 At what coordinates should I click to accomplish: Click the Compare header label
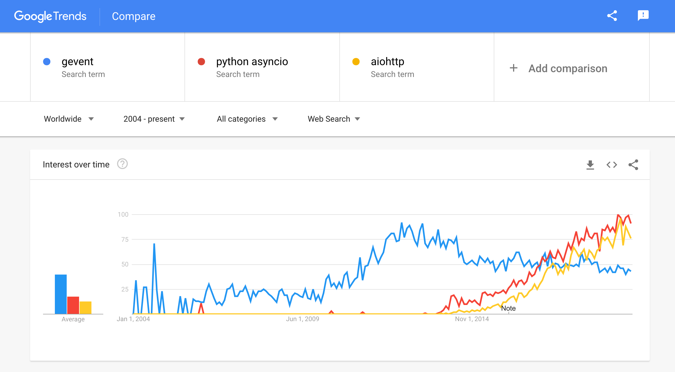click(134, 16)
